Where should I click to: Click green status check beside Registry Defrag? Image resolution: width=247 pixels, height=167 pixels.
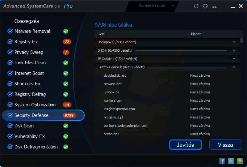[x=66, y=94]
